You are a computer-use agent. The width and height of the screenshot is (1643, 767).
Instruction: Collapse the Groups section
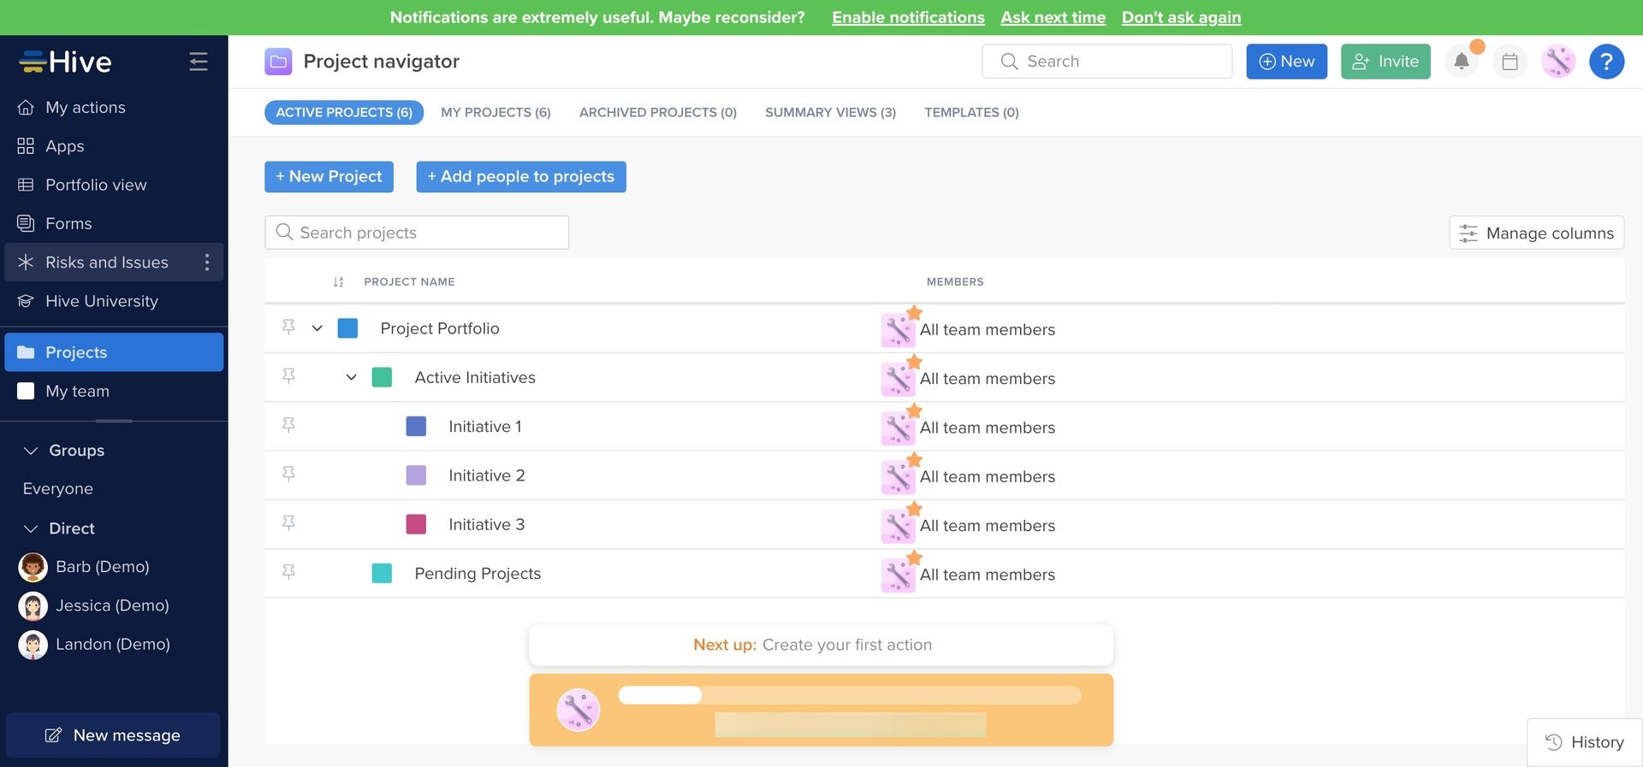tap(31, 451)
